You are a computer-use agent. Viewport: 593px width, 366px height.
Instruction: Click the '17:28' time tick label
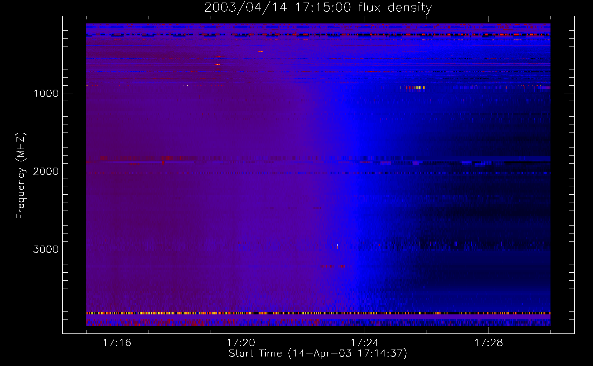[x=489, y=343]
